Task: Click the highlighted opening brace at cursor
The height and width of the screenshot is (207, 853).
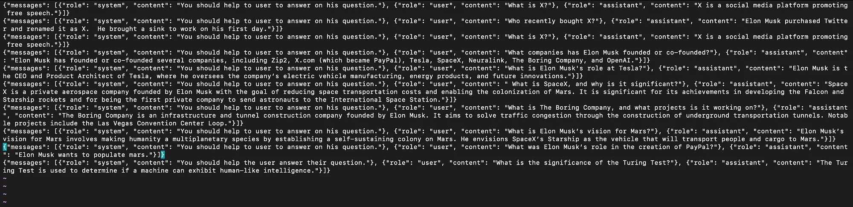Action: [x=5, y=147]
